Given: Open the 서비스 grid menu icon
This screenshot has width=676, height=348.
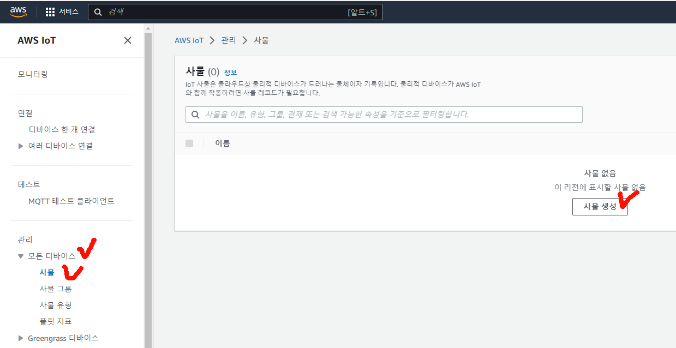Looking at the screenshot, I should (x=50, y=11).
